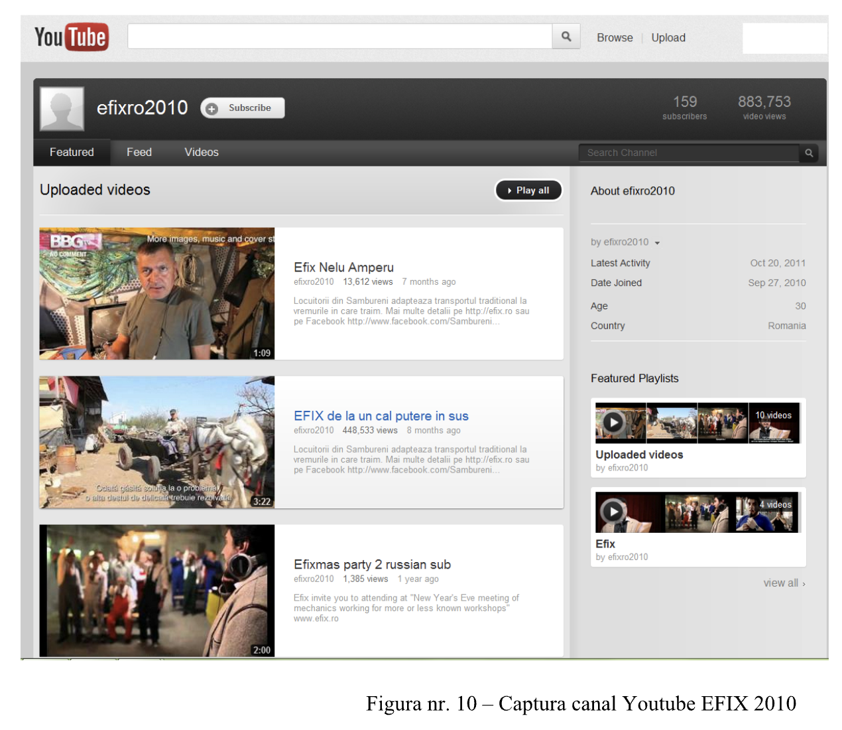The image size is (842, 730).
Task: Click the search magnifier button in the header
Action: [566, 36]
